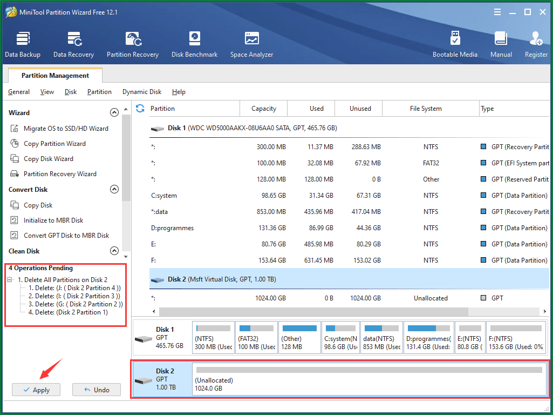Create Bootable Media
The image size is (553, 415).
tap(455, 44)
